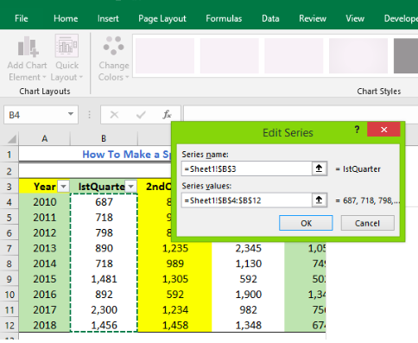Screen dimensions: 418x343
Task: Select cell containing 890
Action: click(x=104, y=248)
